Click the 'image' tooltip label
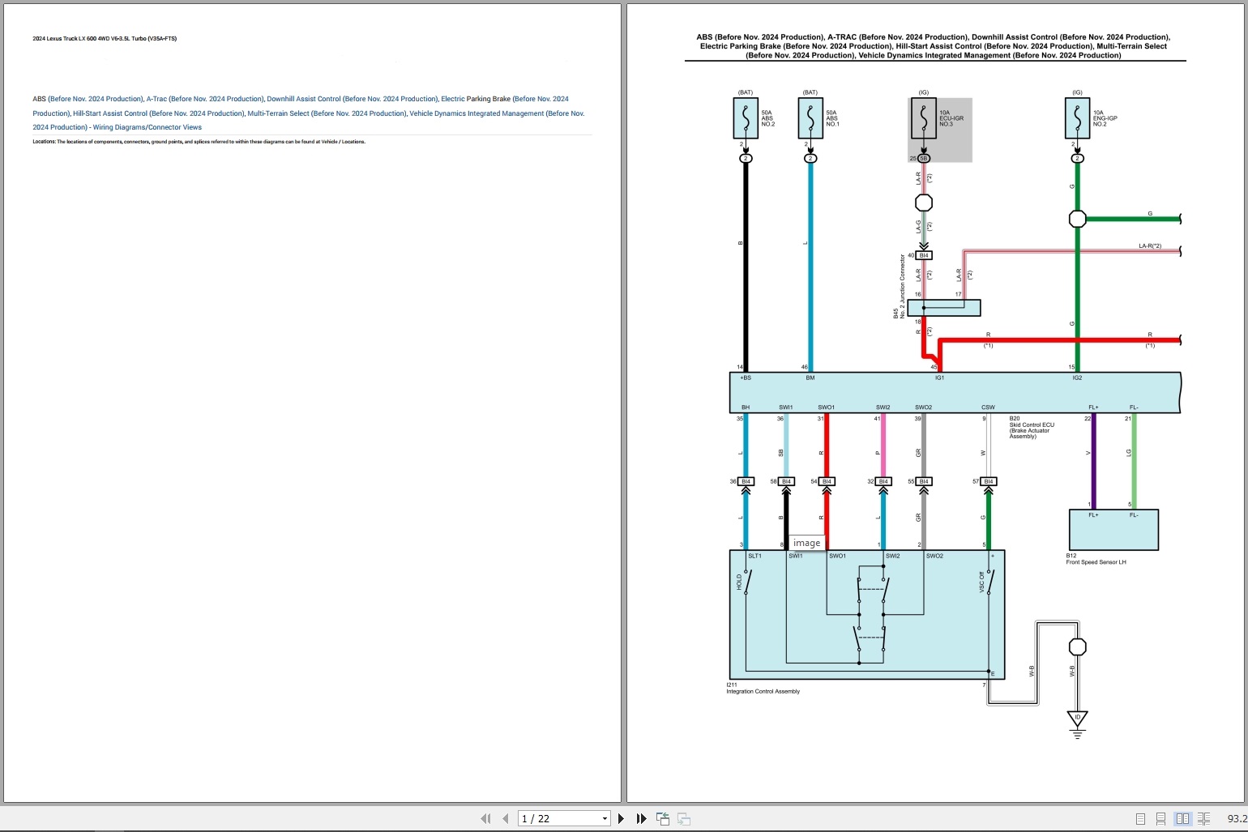Viewport: 1248px width, 832px height. coord(806,543)
